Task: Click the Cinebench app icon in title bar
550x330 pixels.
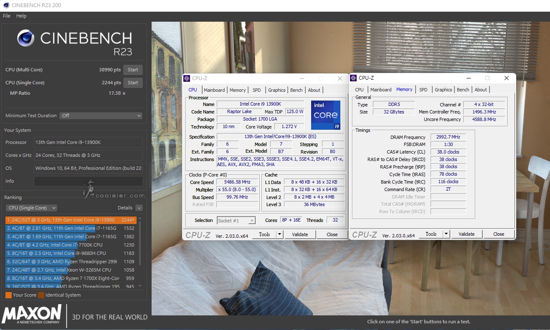Action: coord(6,6)
